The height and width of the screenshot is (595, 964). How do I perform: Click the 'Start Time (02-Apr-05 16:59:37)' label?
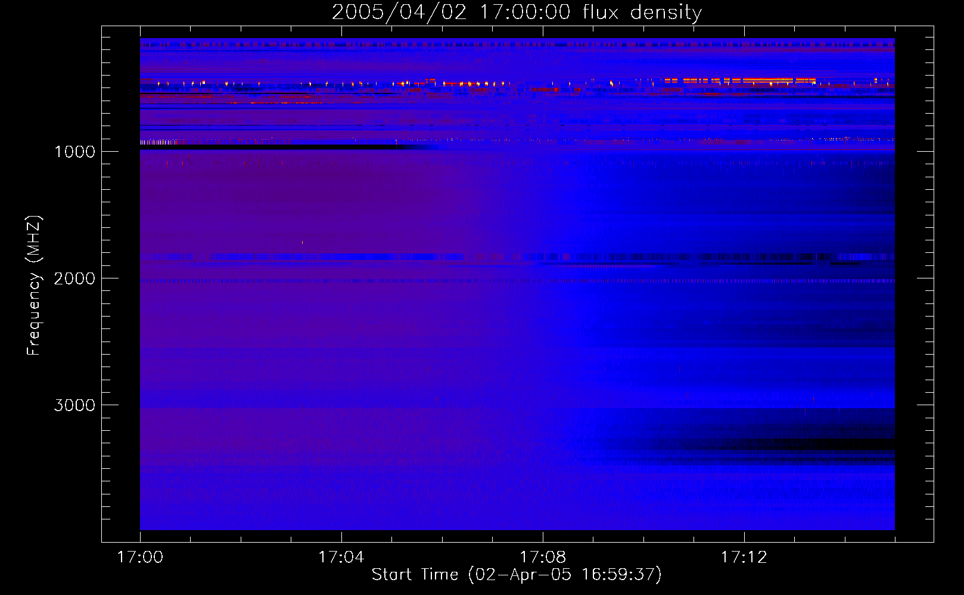pyautogui.click(x=517, y=575)
